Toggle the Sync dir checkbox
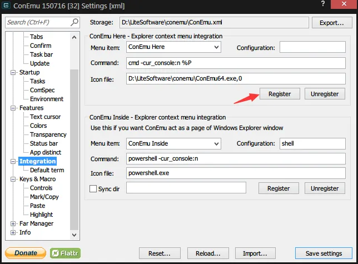This screenshot has height=264, width=358. click(x=93, y=189)
